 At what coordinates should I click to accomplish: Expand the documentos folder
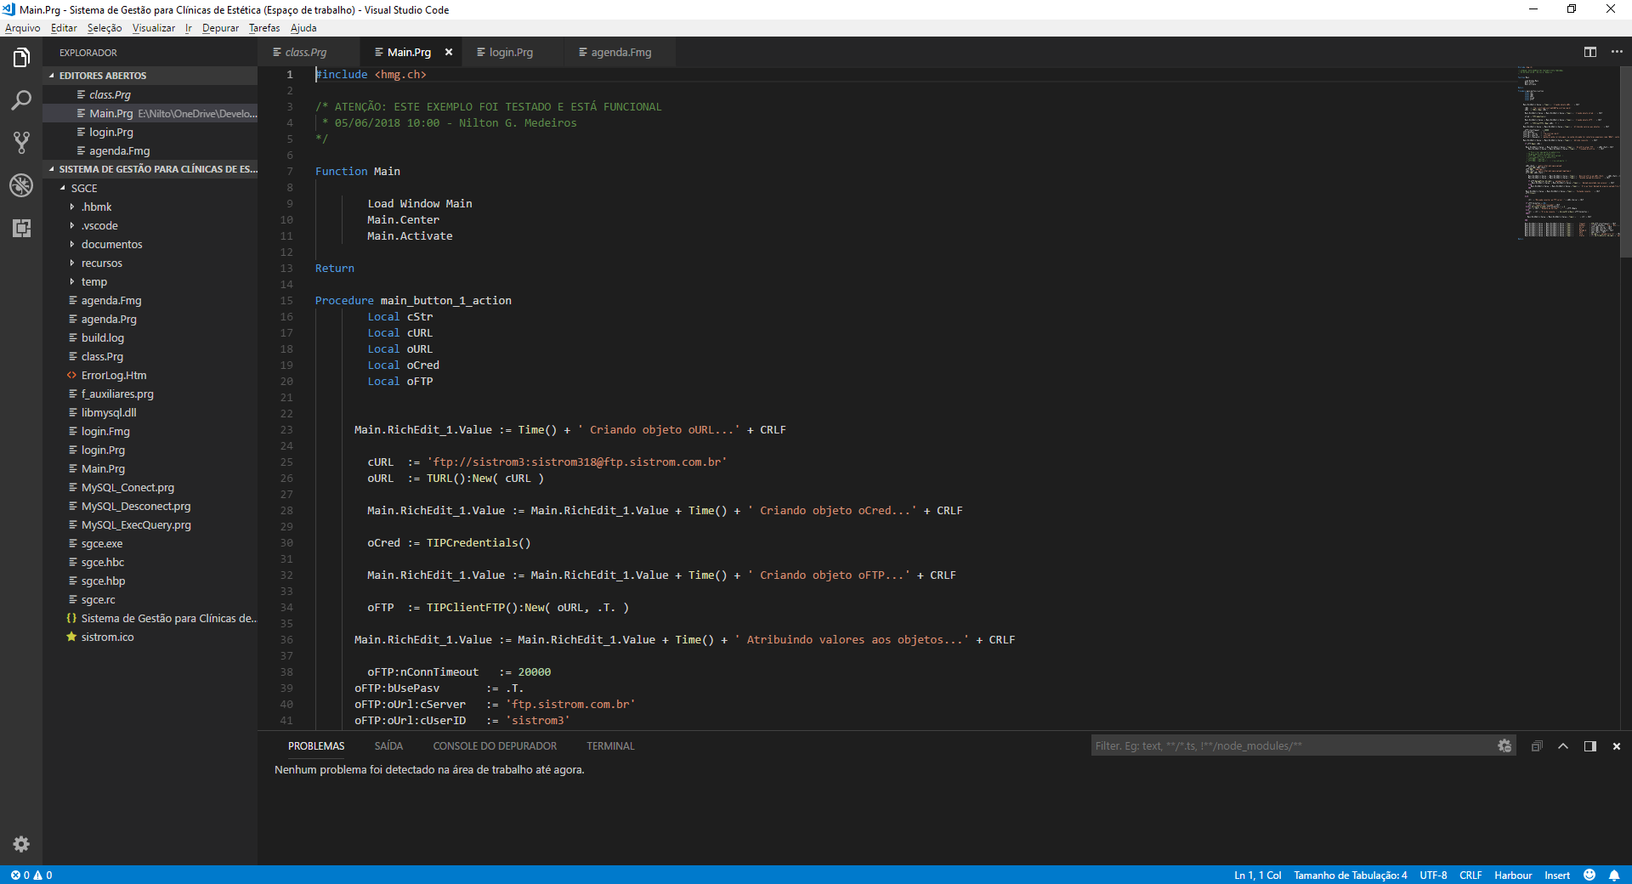(x=111, y=245)
